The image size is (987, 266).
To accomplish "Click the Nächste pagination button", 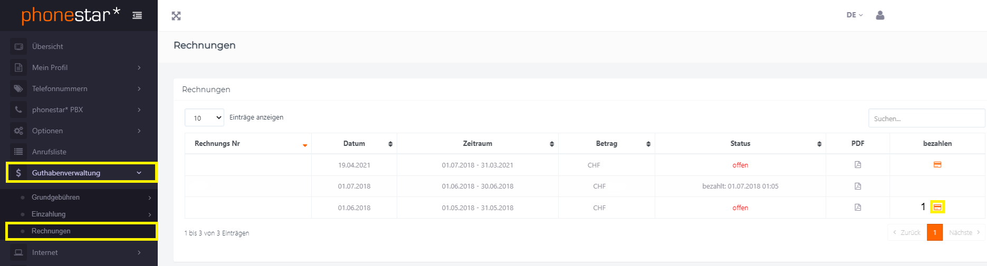I will pyautogui.click(x=964, y=232).
